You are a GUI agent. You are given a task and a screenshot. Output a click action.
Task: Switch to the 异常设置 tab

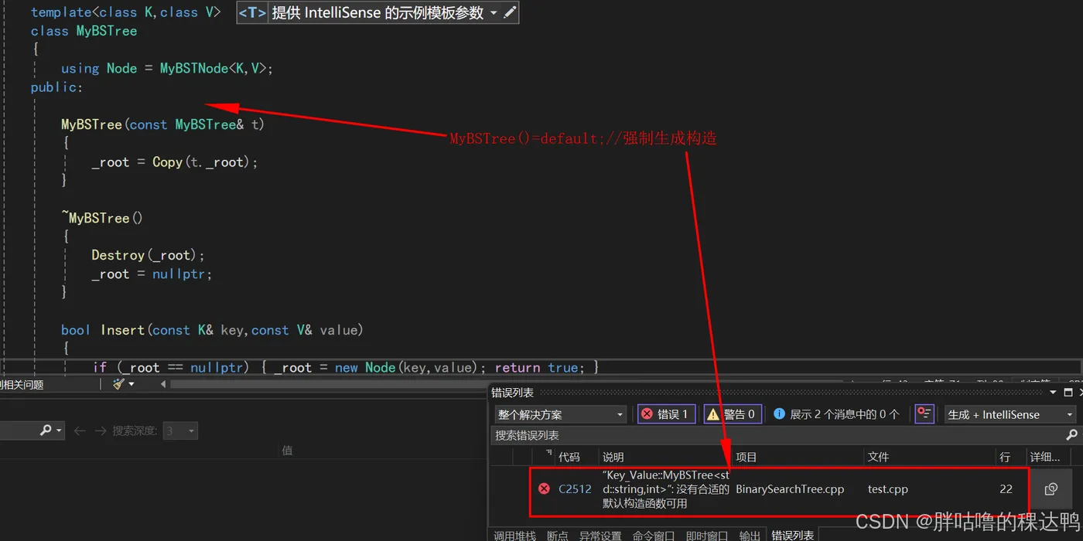click(x=600, y=535)
